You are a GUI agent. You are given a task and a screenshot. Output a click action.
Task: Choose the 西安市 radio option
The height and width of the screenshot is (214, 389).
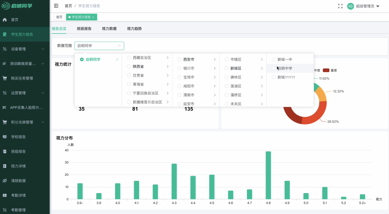coord(179,60)
